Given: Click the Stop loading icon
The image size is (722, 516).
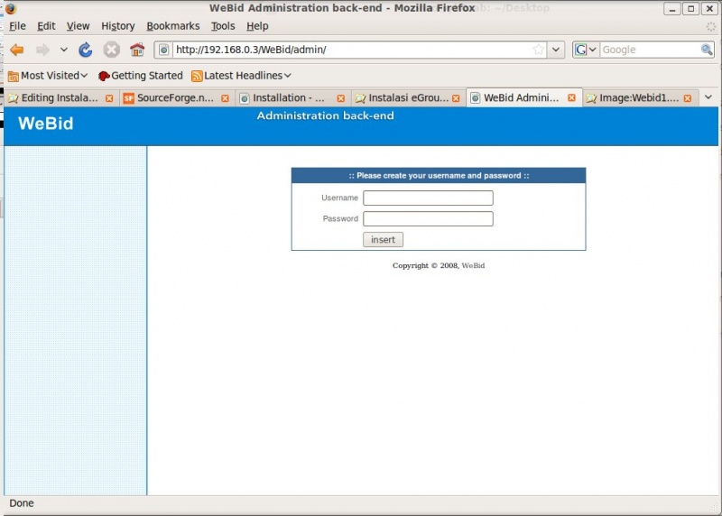Looking at the screenshot, I should tap(111, 50).
